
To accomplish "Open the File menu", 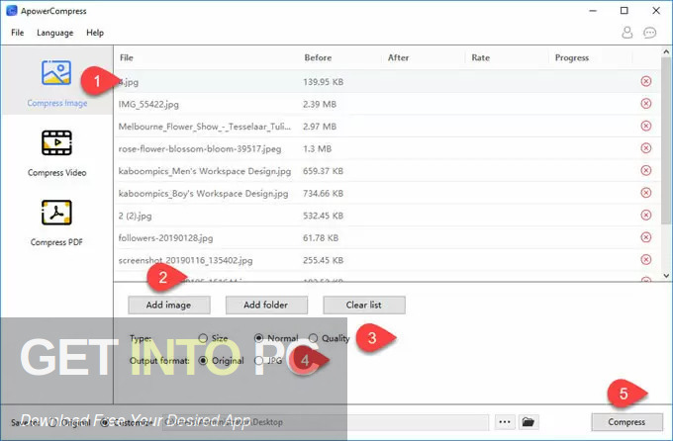I will click(x=18, y=33).
